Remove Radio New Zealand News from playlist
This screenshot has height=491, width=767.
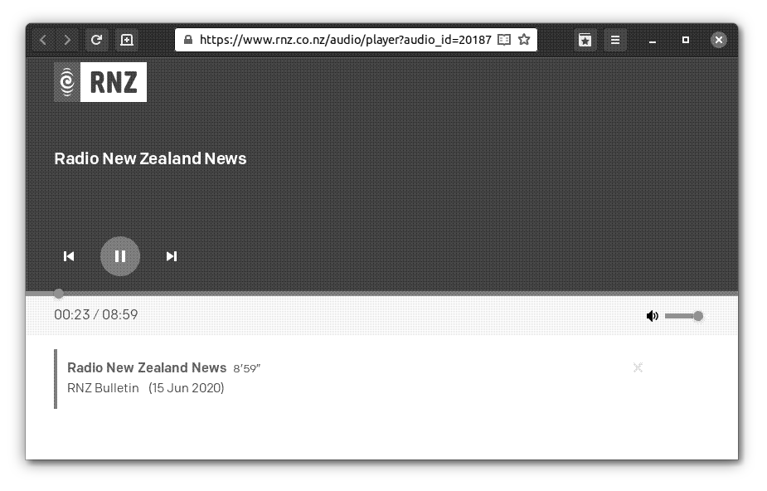pos(638,367)
